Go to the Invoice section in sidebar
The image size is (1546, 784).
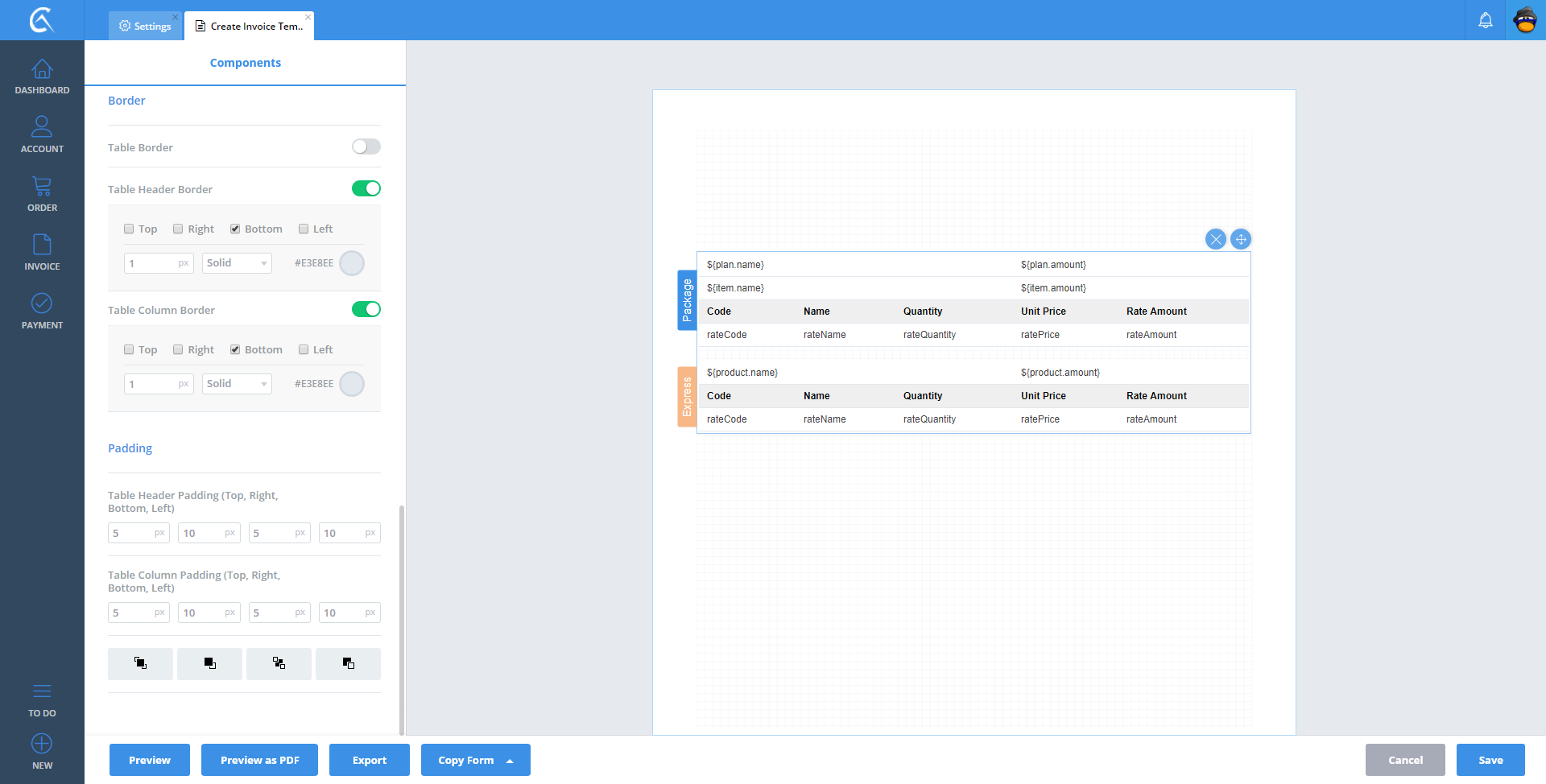click(x=42, y=253)
